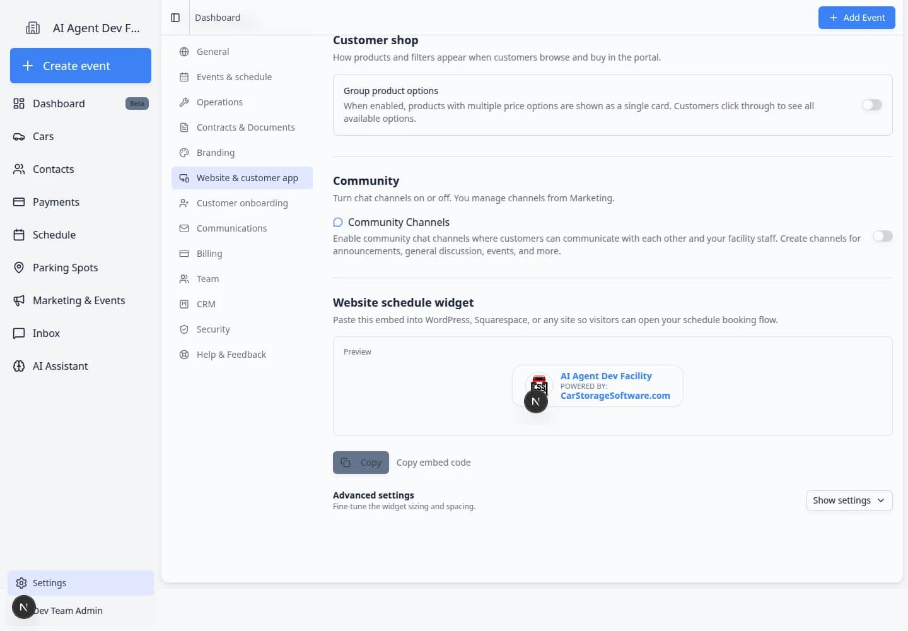Click the Cars icon in sidebar
The height and width of the screenshot is (631, 908).
coord(19,136)
